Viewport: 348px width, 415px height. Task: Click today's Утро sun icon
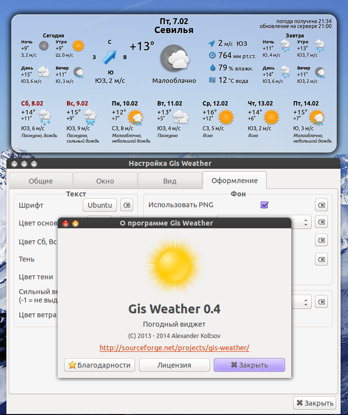tap(78, 46)
